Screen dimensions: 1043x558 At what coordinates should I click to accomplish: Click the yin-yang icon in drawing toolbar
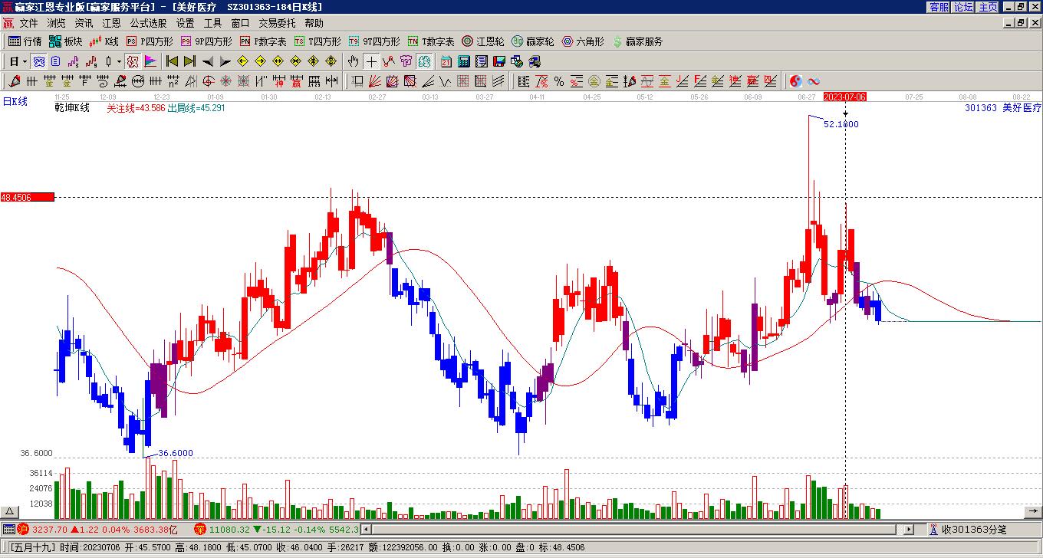pos(796,81)
